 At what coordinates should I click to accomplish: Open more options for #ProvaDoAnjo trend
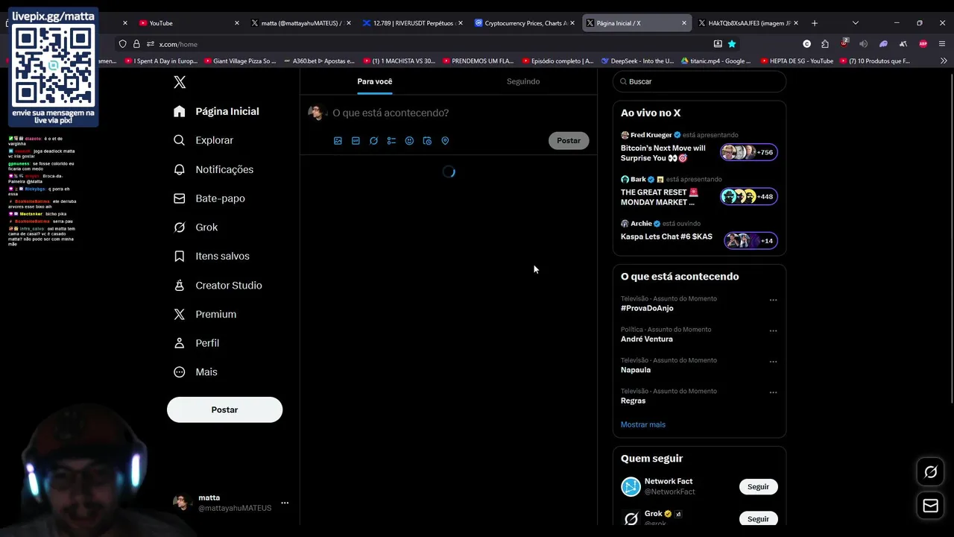click(x=773, y=300)
